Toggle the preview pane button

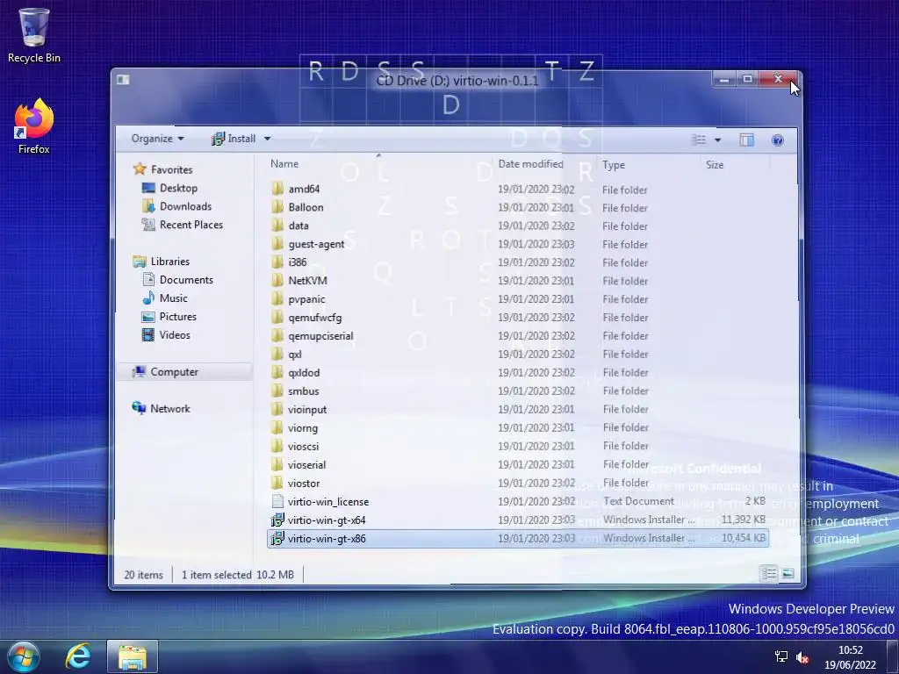coord(746,140)
